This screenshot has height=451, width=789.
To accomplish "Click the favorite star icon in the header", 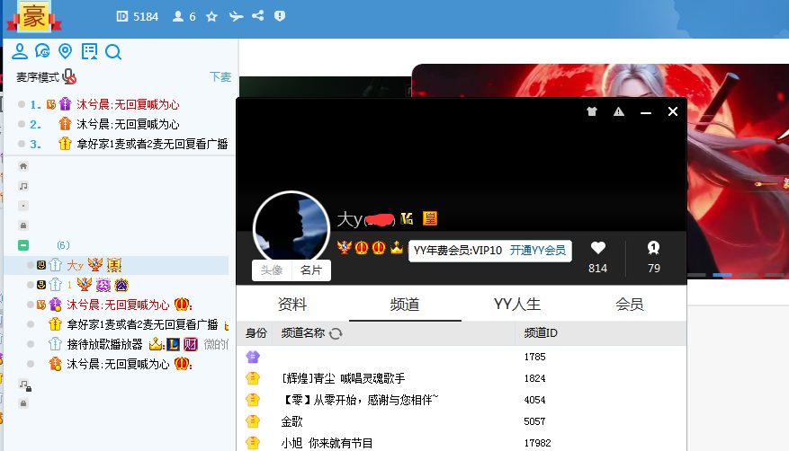I will [x=212, y=16].
